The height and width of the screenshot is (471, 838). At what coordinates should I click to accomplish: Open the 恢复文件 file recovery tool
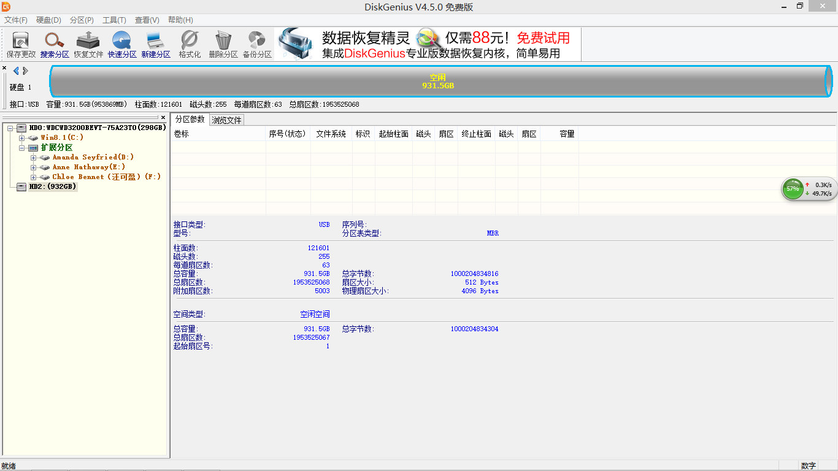88,43
